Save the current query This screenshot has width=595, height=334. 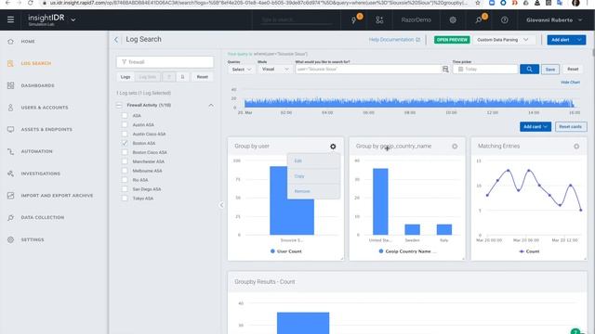click(x=550, y=70)
